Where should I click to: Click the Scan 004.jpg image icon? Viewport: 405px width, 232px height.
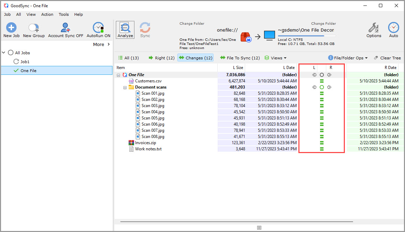coord(138,112)
